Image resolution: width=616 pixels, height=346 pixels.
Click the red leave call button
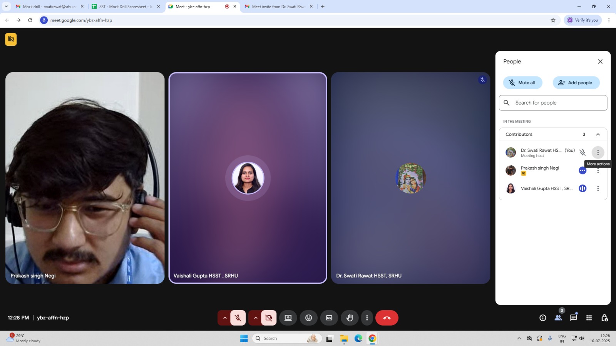click(x=387, y=318)
